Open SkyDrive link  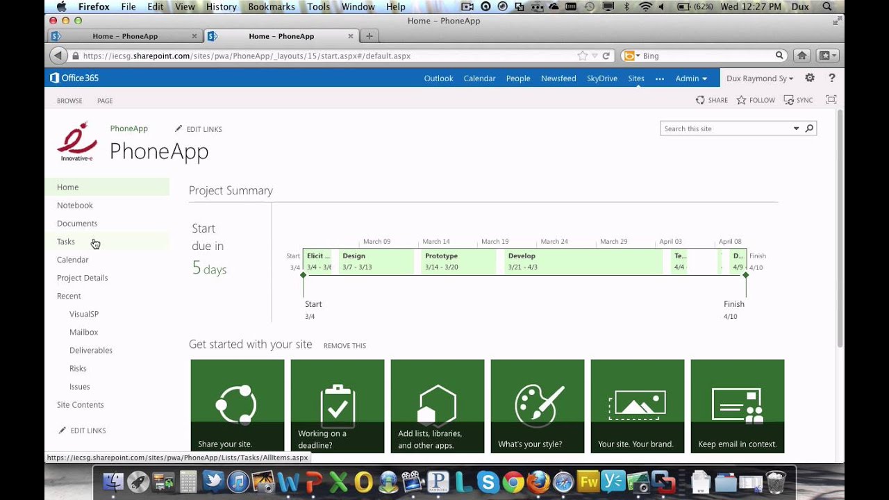[x=602, y=78]
